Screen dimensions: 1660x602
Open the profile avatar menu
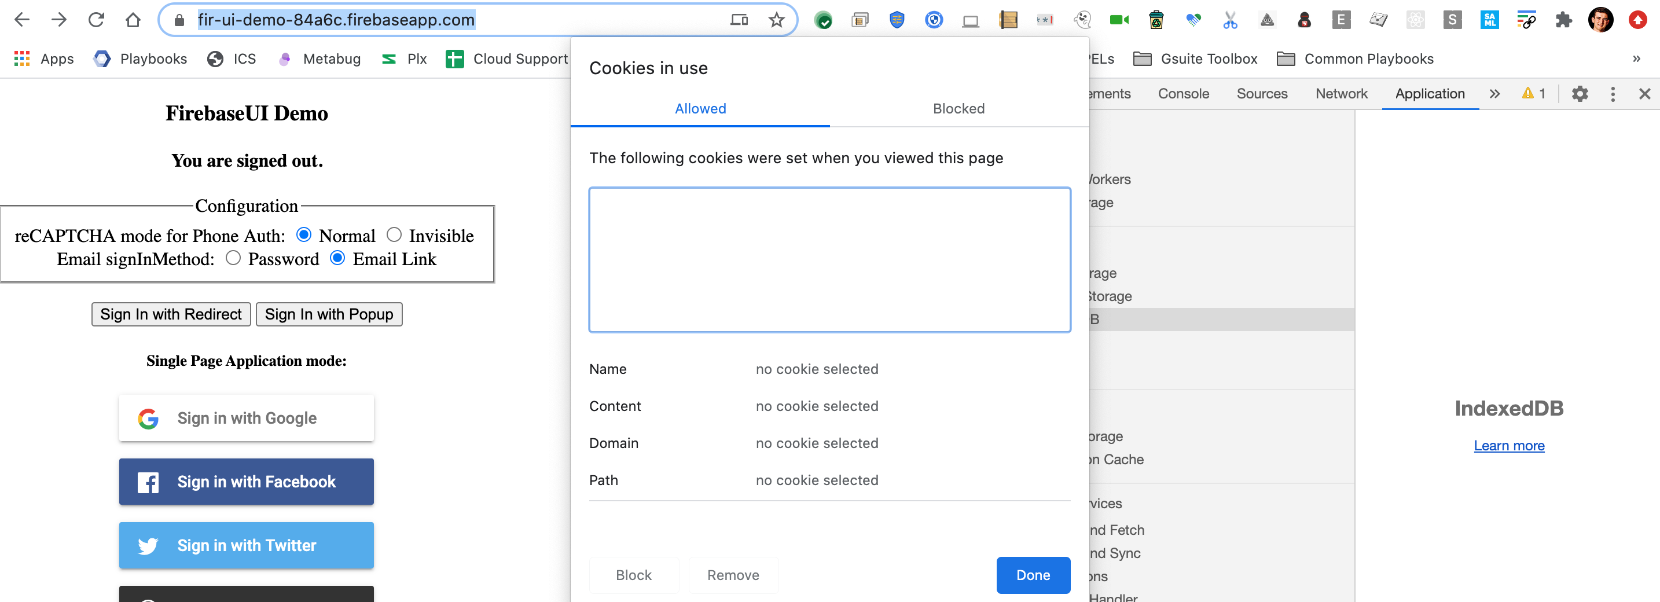[1600, 20]
